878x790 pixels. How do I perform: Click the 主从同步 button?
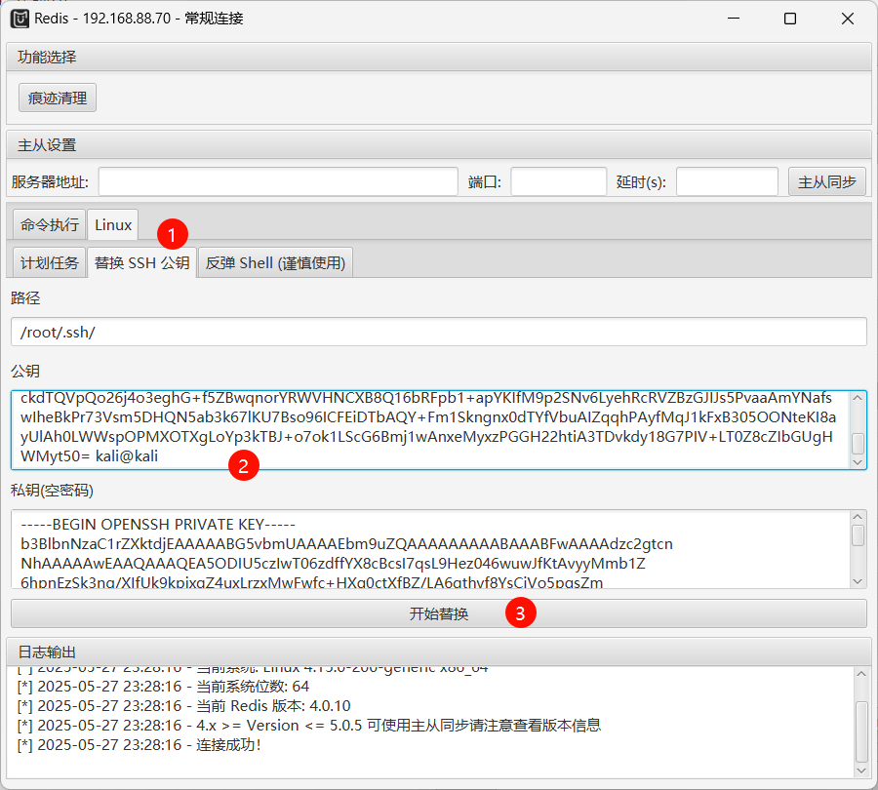pos(826,181)
